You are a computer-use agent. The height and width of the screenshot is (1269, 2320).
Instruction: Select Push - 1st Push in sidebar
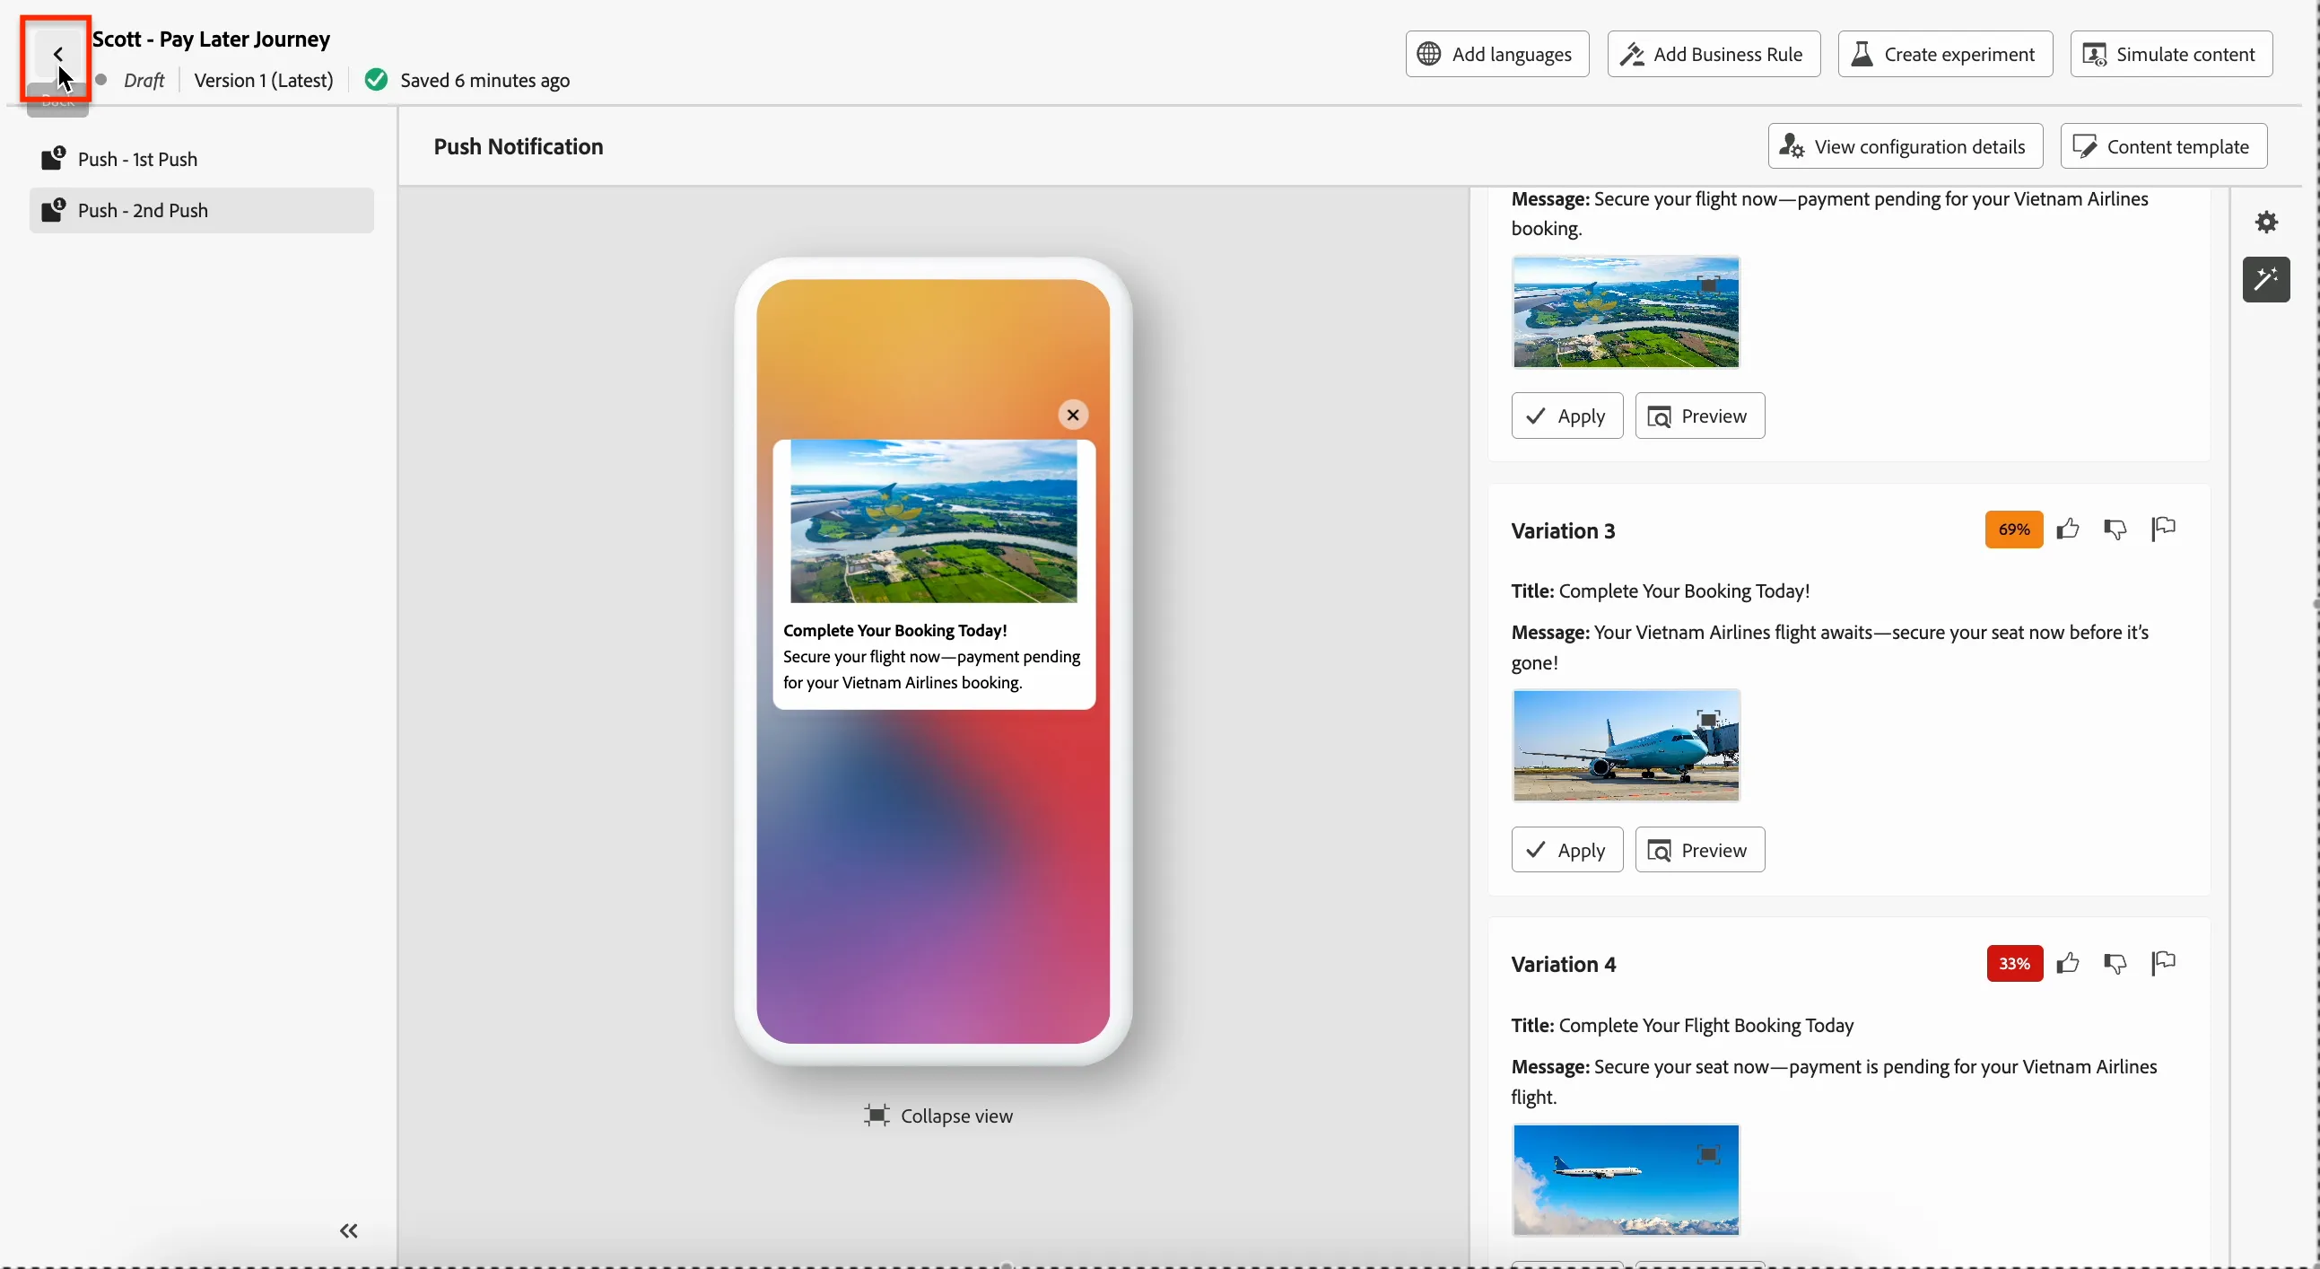click(202, 160)
